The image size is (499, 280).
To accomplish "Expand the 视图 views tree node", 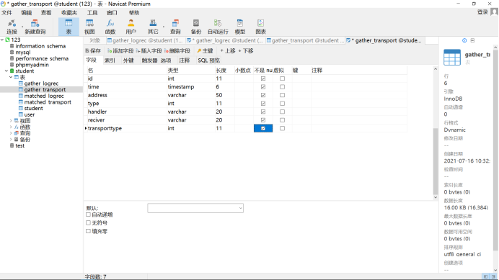I will [x=11, y=121].
